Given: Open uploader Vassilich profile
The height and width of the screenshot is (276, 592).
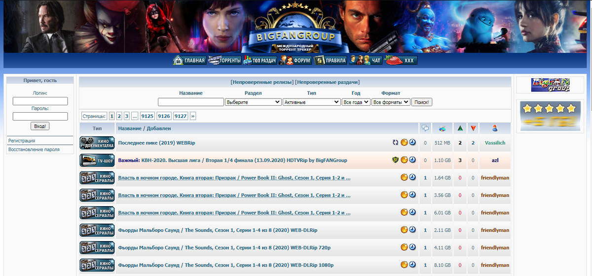Looking at the screenshot, I should [x=495, y=143].
